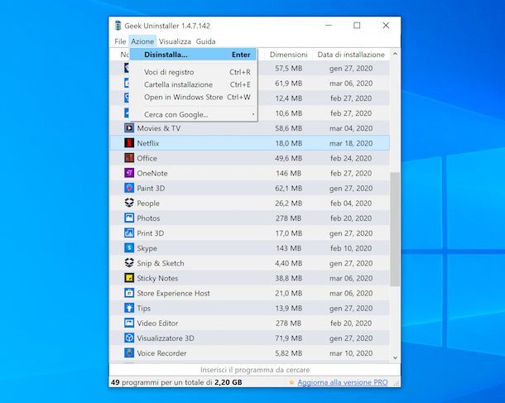Viewport: 505px width, 403px height.
Task: Close the open Azione menu
Action: click(x=142, y=41)
